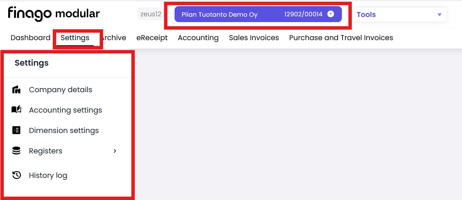Image resolution: width=462 pixels, height=200 pixels.
Task: Switch to the eReceipt tab
Action: (x=152, y=38)
